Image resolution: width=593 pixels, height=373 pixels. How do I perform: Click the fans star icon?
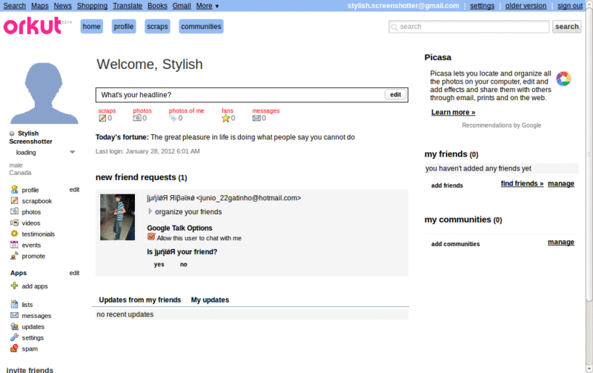pyautogui.click(x=226, y=118)
